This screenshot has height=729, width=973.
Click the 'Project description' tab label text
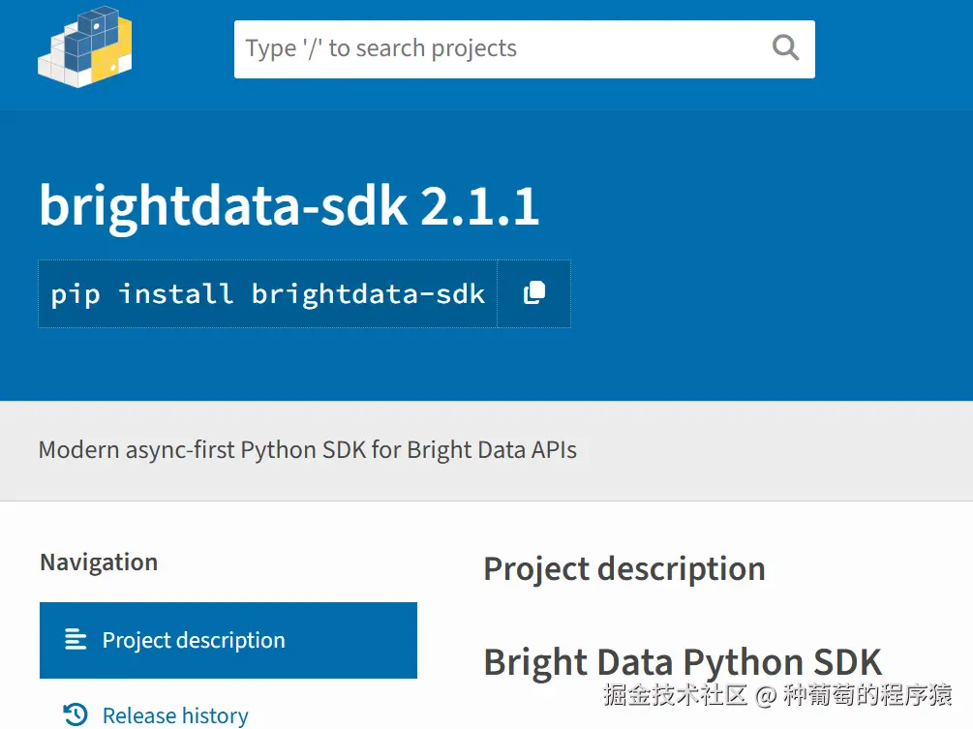[194, 640]
